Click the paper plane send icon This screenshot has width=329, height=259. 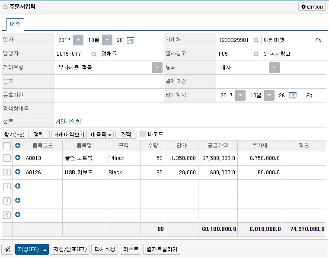(x=7, y=249)
